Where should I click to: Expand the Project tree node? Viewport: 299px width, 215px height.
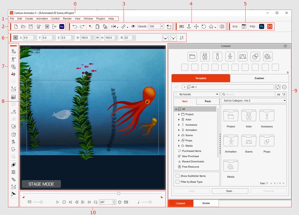tap(179, 114)
